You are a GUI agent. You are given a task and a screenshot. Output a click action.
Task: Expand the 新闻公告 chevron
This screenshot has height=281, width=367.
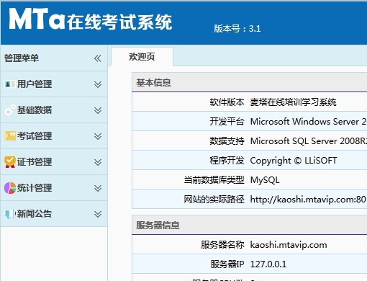tap(98, 214)
